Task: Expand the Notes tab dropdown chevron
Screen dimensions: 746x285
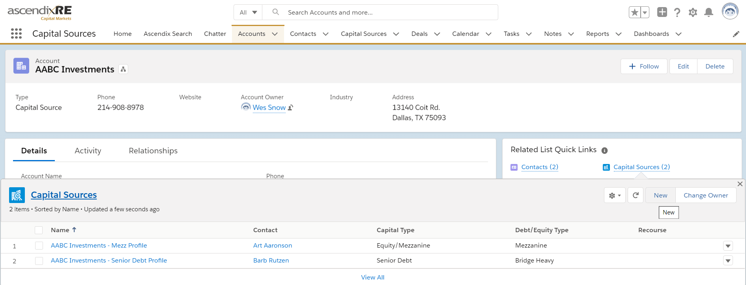Action: click(x=571, y=34)
